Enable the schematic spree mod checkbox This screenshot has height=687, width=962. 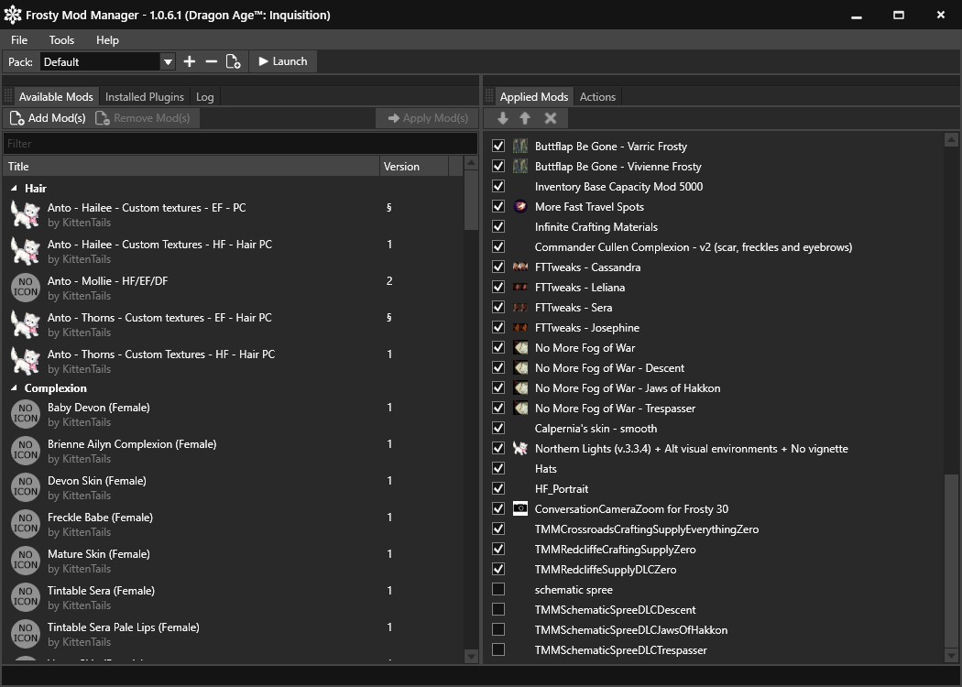pos(498,590)
